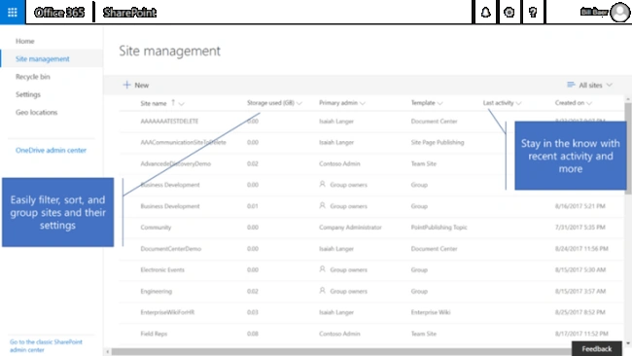Click the Enterprise Wiki template cell

coord(431,312)
